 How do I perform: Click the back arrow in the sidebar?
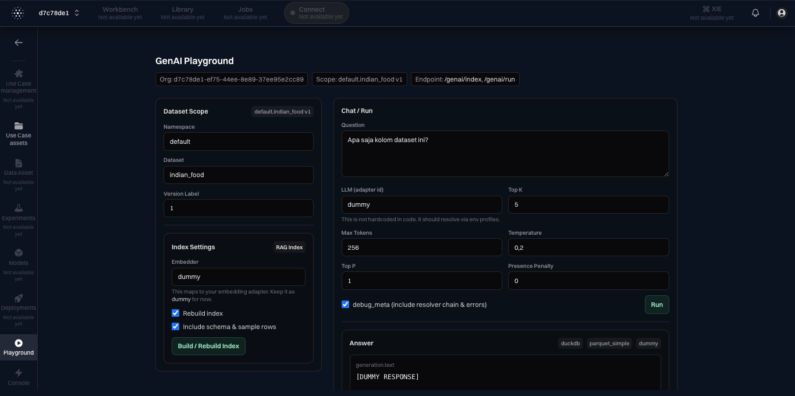(19, 43)
